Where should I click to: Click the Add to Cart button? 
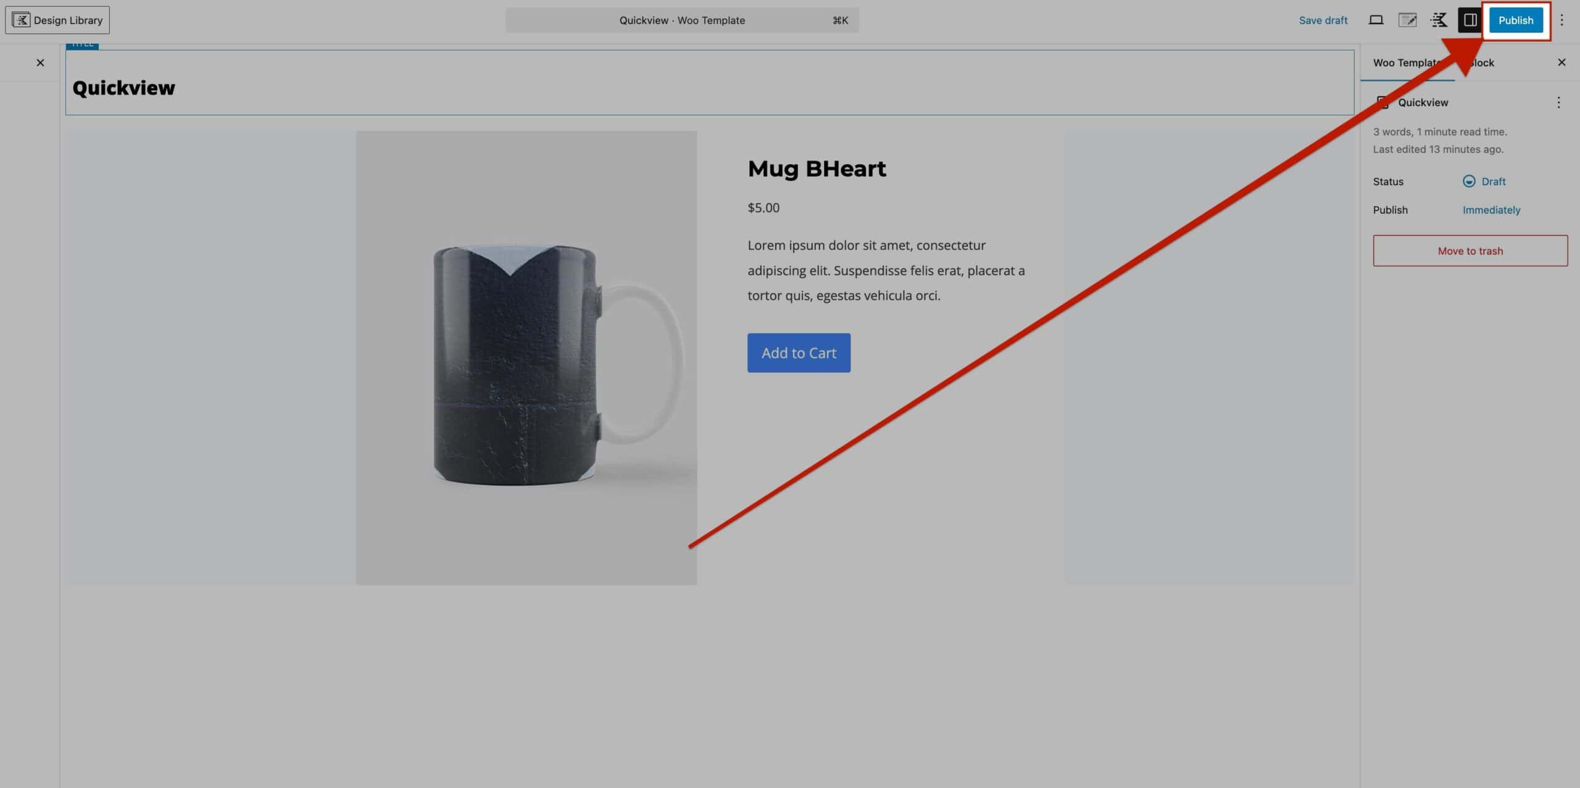799,353
